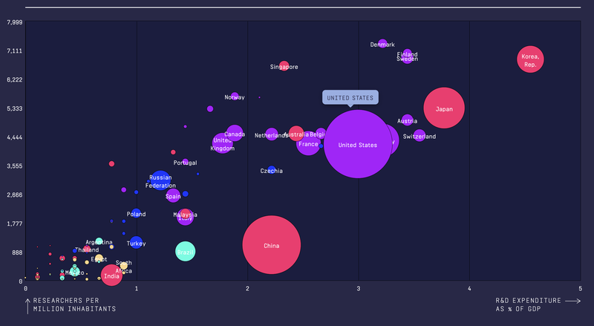Click the Canada bubble

tap(235, 133)
